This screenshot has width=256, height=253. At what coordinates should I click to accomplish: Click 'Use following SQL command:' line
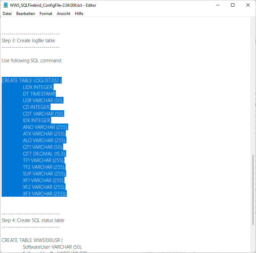point(32,61)
